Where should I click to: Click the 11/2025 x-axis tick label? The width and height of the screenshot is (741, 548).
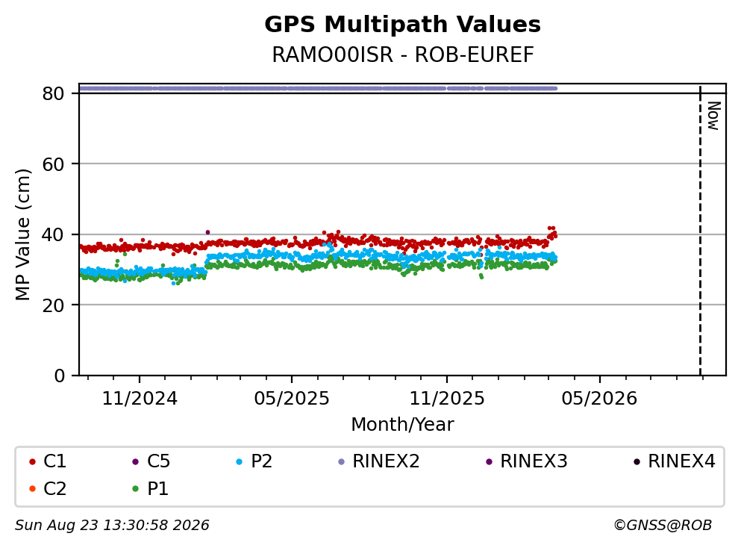(446, 399)
